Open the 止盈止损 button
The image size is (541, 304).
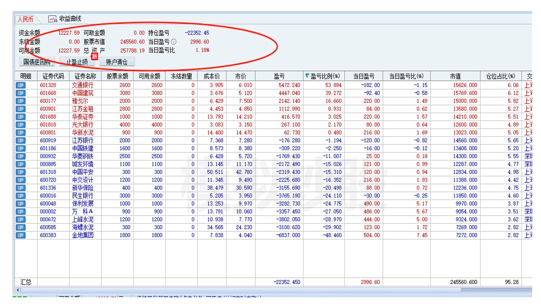[x=77, y=62]
